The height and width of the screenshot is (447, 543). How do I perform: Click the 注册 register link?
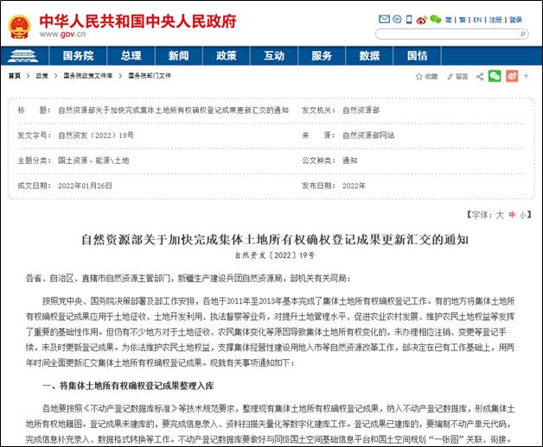(495, 20)
